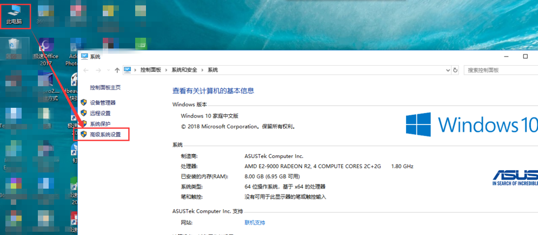
Task: Minimize the 系统 window
Action: coord(506,57)
